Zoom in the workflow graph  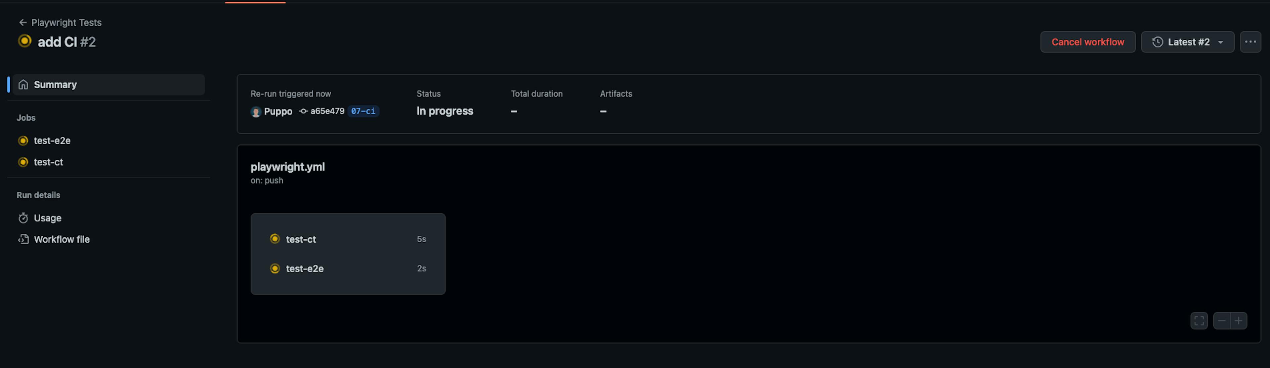pyautogui.click(x=1239, y=321)
